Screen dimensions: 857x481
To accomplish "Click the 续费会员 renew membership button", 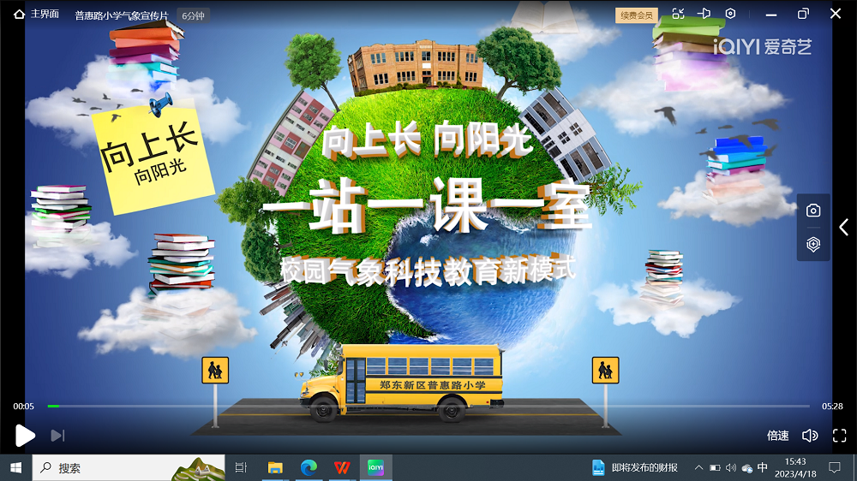I will click(636, 15).
